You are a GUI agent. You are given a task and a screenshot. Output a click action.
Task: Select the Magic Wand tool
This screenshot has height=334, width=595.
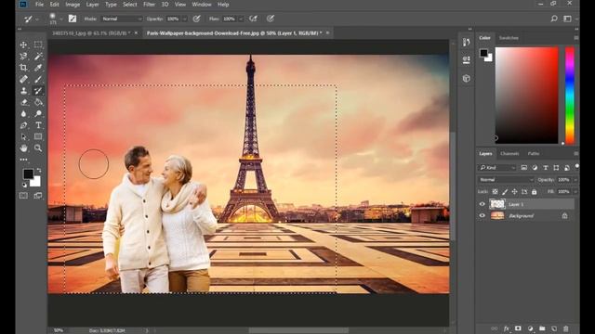pos(38,57)
